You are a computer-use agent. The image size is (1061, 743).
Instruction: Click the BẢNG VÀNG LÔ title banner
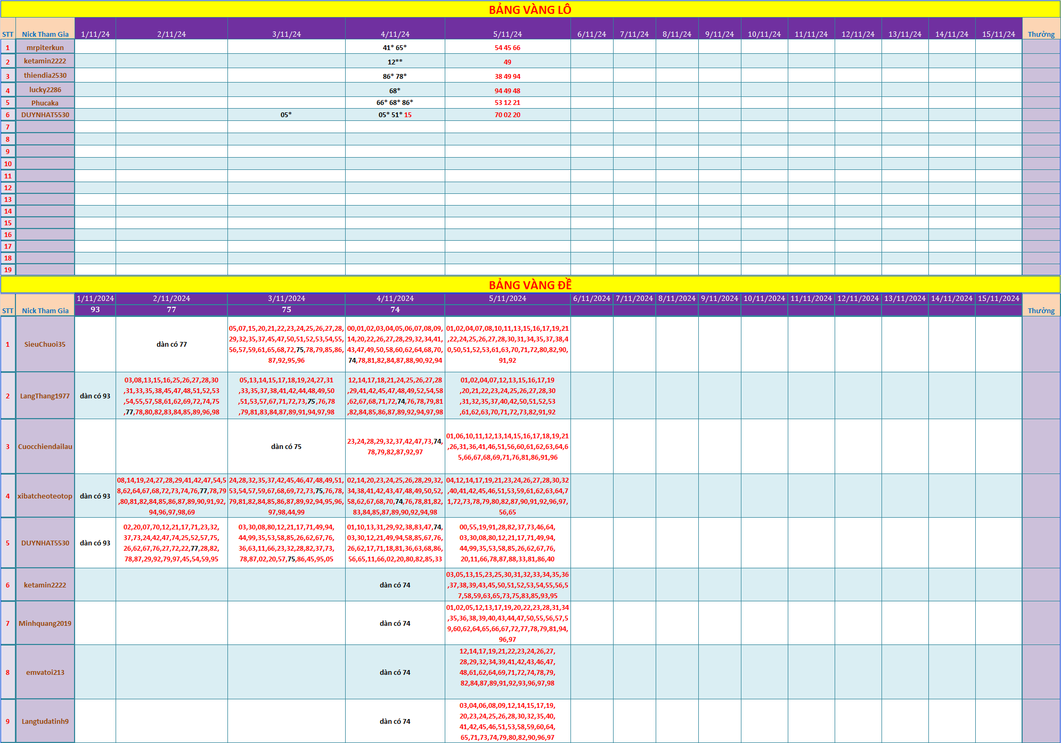point(530,10)
